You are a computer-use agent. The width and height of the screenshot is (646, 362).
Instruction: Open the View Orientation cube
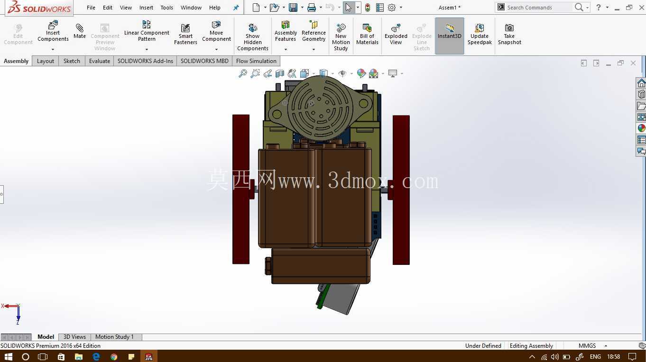(305, 73)
